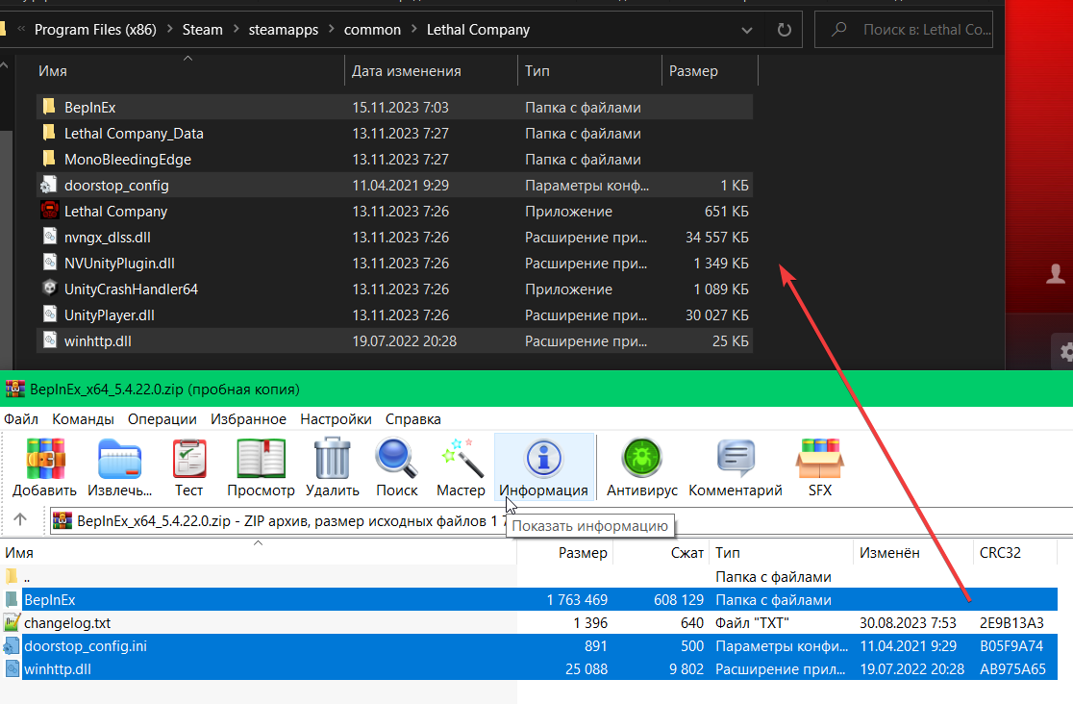
Task: Click the refresh icon in Explorer address bar
Action: [x=785, y=30]
